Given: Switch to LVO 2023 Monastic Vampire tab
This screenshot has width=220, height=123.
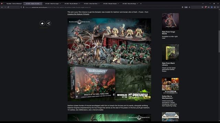Looking at the screenshot, I should point(110,4).
